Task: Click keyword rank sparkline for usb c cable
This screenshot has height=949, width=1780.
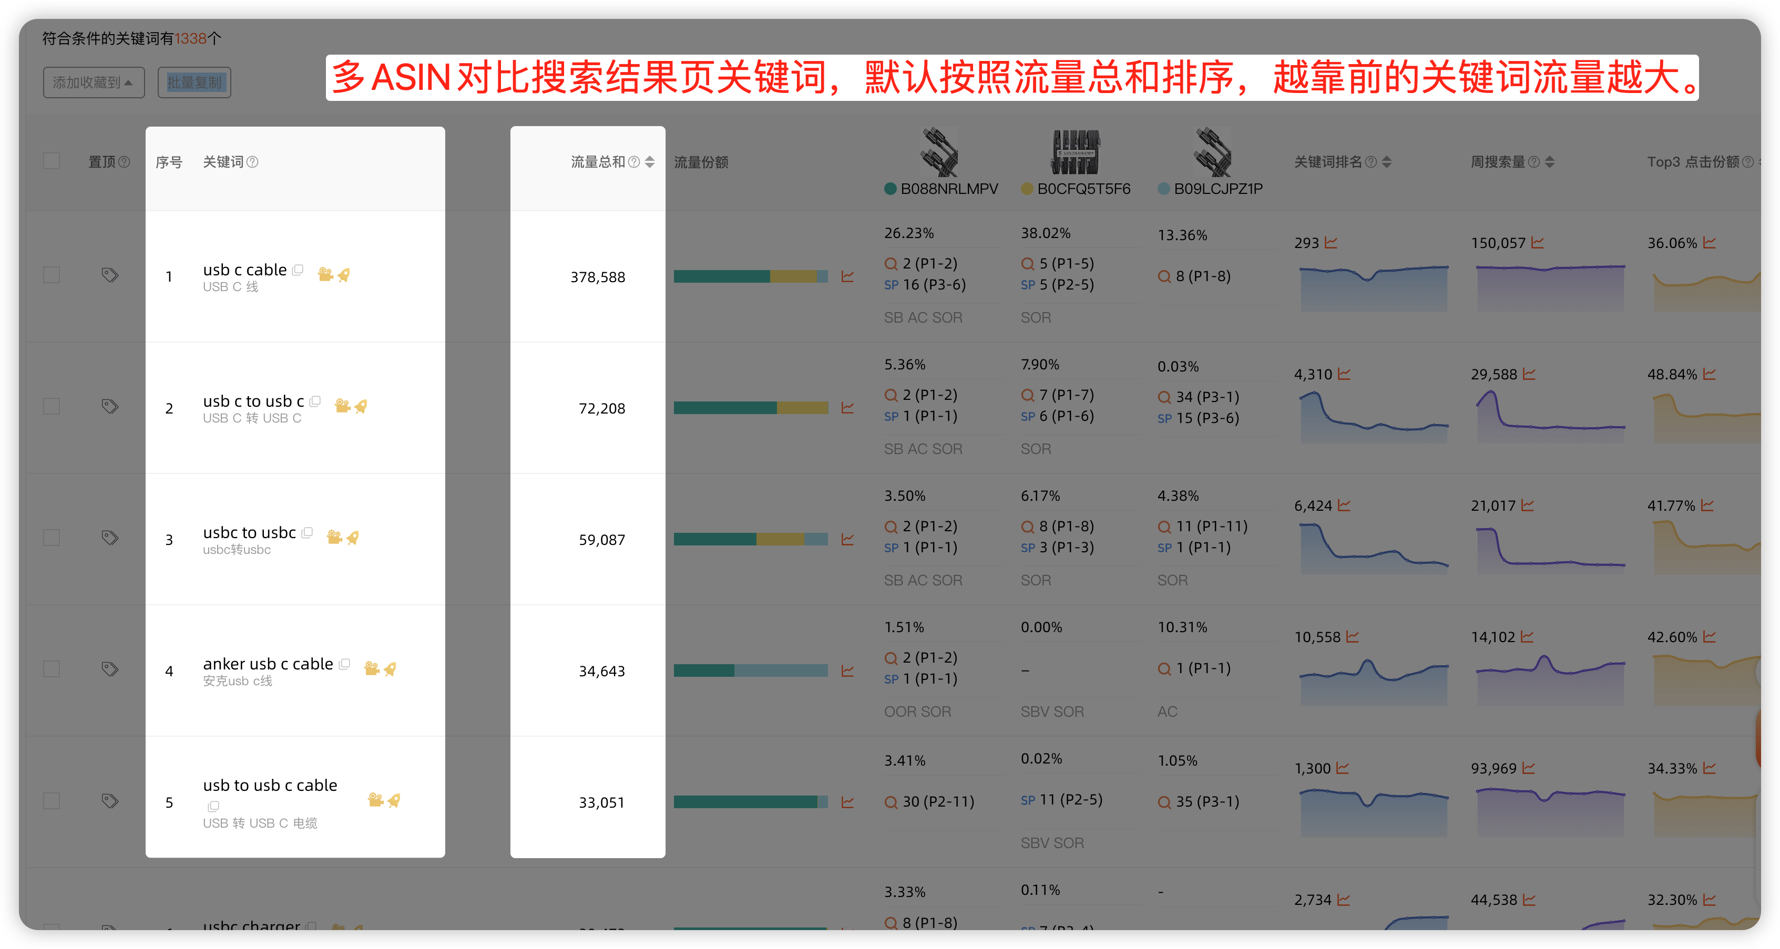Action: click(x=1374, y=287)
